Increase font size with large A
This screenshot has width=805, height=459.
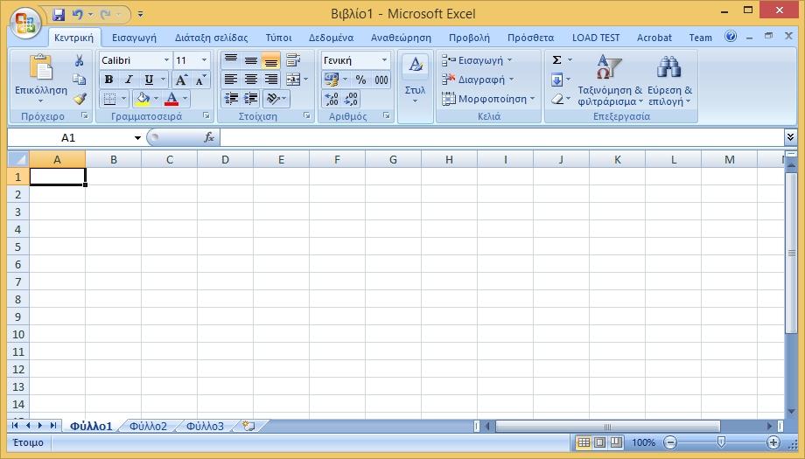coord(181,80)
